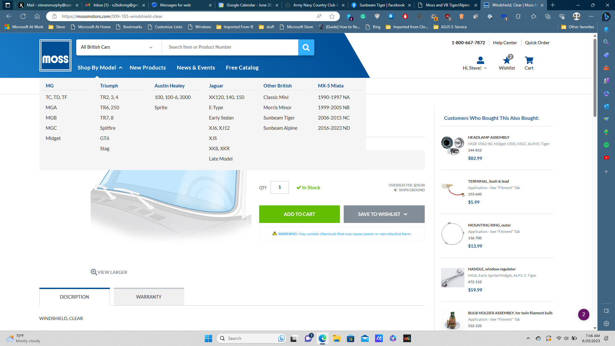The image size is (615, 346).
Task: Click the browser back arrow
Action: (9, 16)
